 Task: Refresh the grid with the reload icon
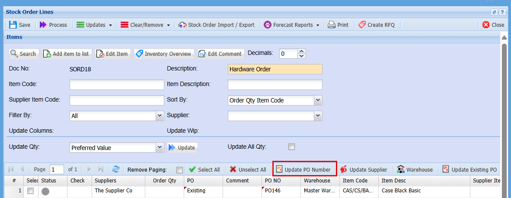click(x=116, y=169)
